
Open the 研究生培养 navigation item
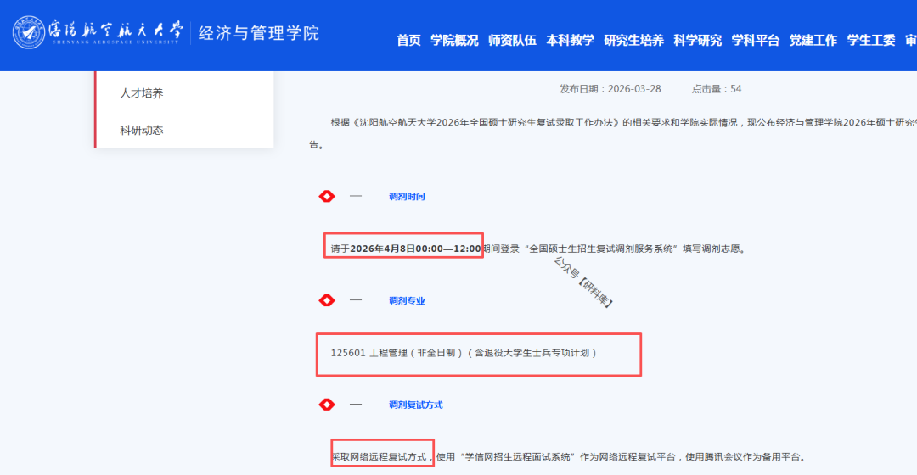coord(633,40)
